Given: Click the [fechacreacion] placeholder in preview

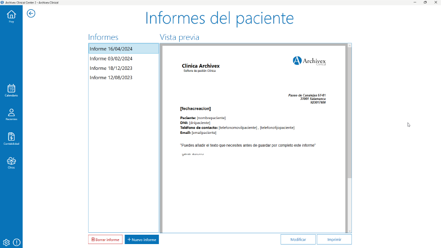Looking at the screenshot, I should coord(195,108).
